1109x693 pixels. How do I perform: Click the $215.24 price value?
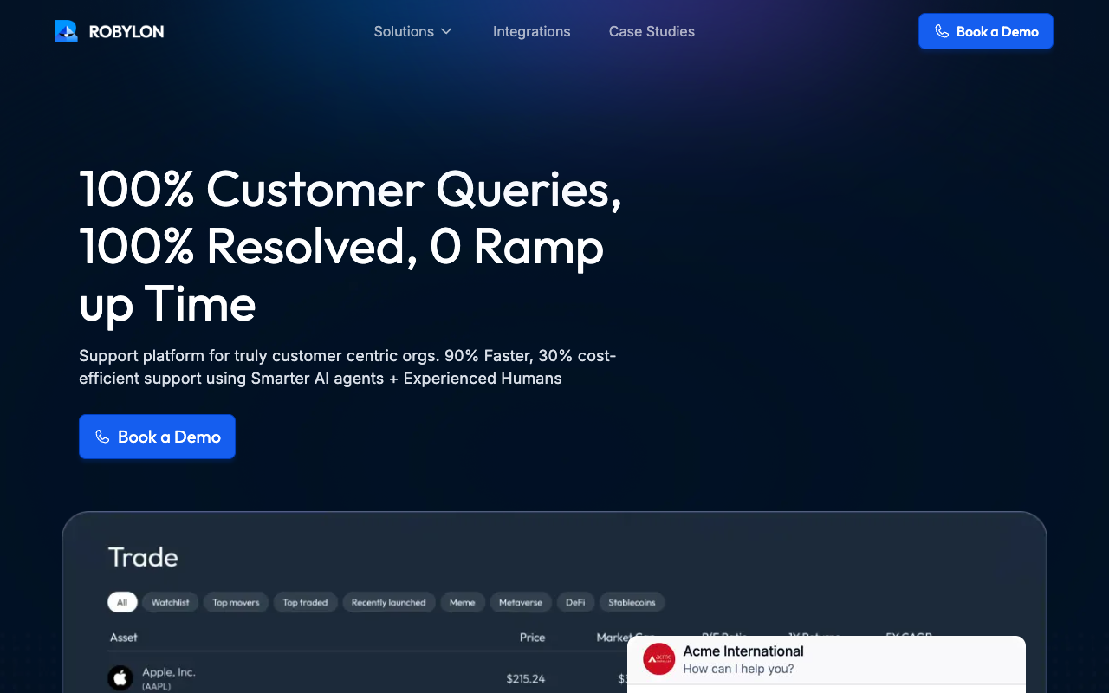click(526, 678)
